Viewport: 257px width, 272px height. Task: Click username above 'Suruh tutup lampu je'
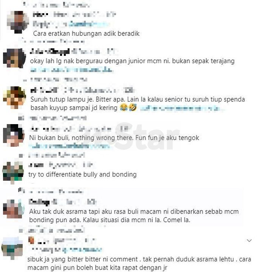pyautogui.click(x=44, y=90)
